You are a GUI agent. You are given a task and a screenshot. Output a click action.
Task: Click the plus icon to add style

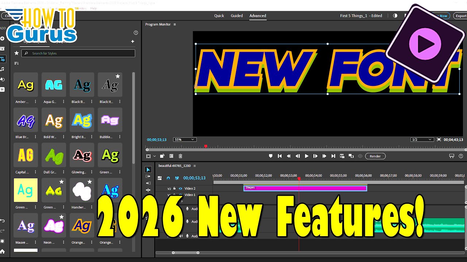tap(133, 41)
